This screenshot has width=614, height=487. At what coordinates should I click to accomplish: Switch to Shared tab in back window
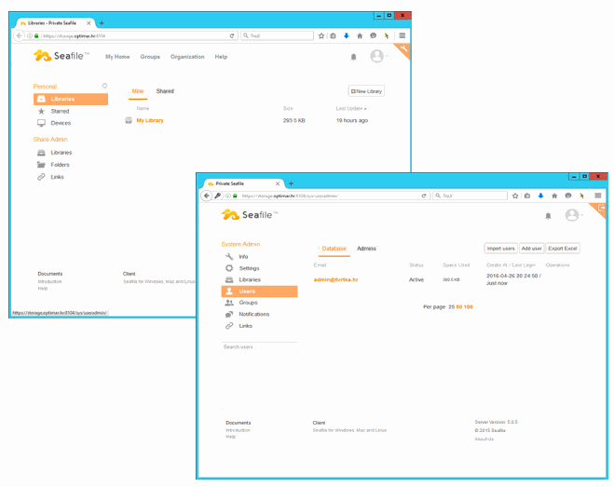(165, 91)
